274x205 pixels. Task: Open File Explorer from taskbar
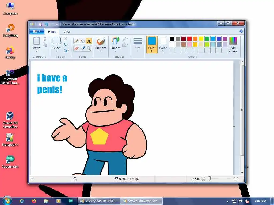pos(46,201)
